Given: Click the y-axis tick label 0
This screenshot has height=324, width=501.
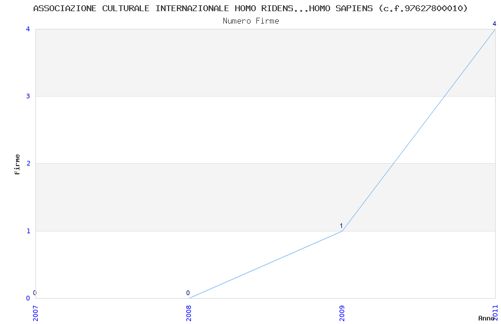Looking at the screenshot, I should point(28,298).
